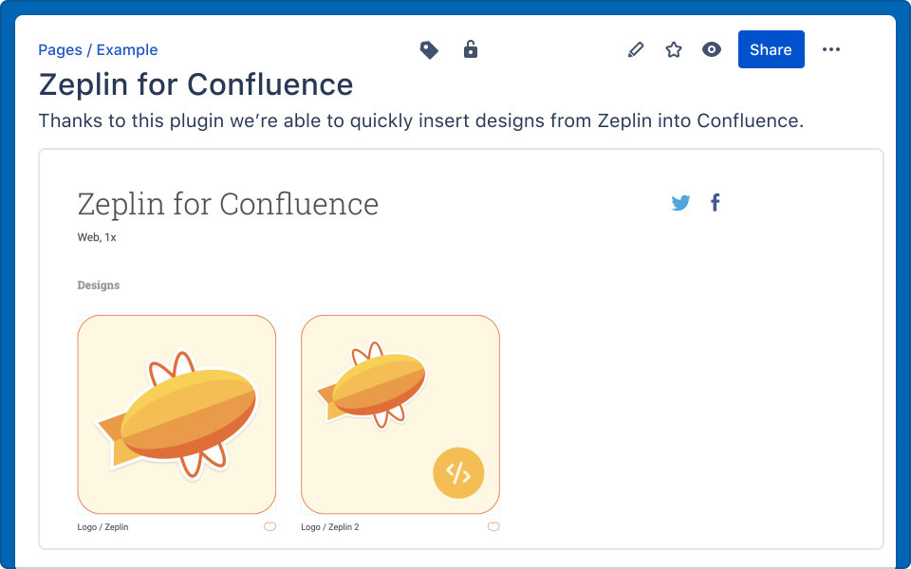Click the labels tag icon
Image resolution: width=911 pixels, height=569 pixels.
tap(429, 50)
